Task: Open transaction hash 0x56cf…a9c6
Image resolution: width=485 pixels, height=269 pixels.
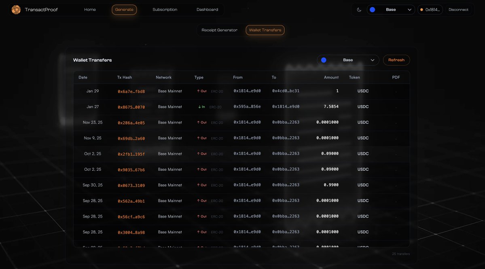Action: click(131, 217)
